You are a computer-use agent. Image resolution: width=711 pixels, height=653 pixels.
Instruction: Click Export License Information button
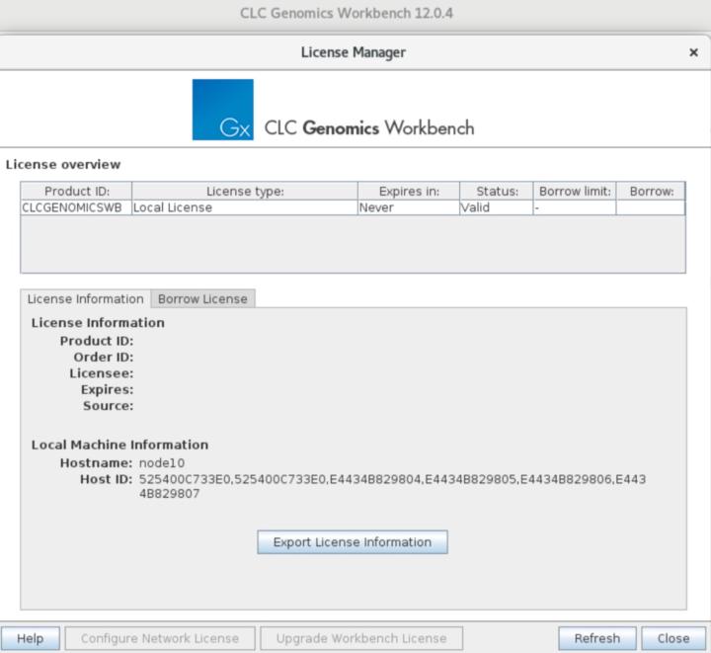[353, 542]
